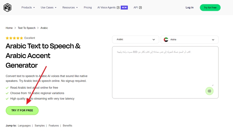The image size is (233, 131).
Task: Open the Resources menu
Action: [70, 8]
